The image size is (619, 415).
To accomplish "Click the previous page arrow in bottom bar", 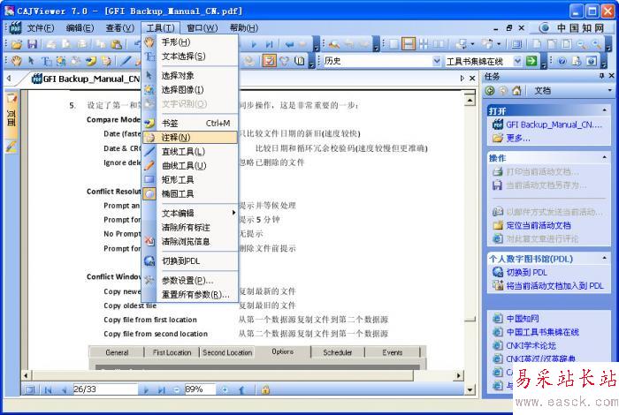I will point(64,390).
